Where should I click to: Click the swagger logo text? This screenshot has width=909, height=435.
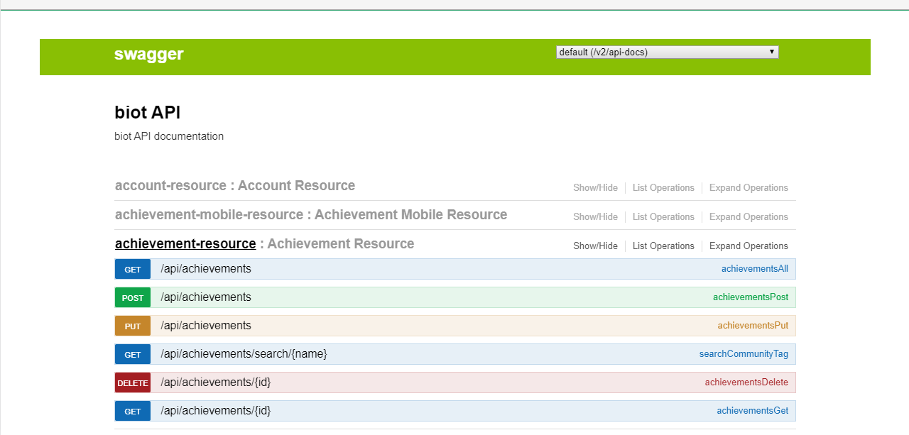pos(148,54)
